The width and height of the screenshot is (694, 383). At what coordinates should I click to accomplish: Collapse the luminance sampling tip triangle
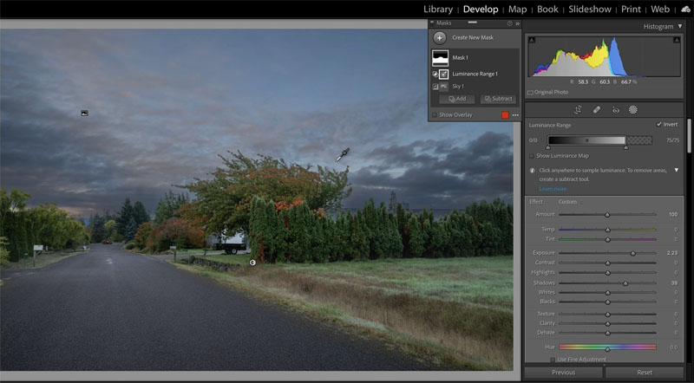[677, 171]
